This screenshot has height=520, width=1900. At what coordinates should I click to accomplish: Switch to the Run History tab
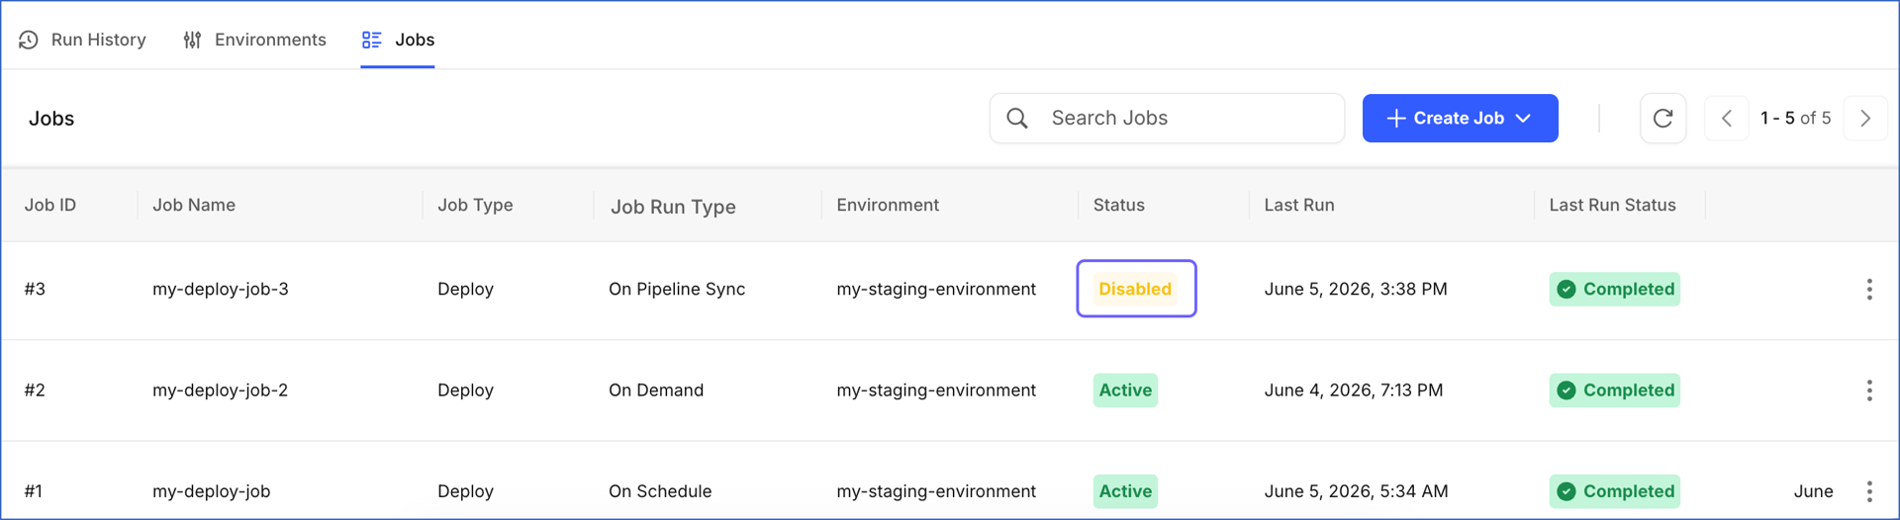tap(82, 40)
